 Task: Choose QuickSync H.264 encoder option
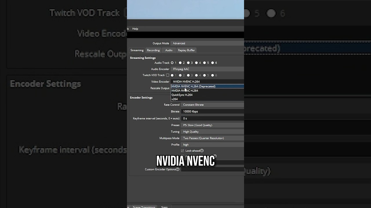(x=207, y=95)
